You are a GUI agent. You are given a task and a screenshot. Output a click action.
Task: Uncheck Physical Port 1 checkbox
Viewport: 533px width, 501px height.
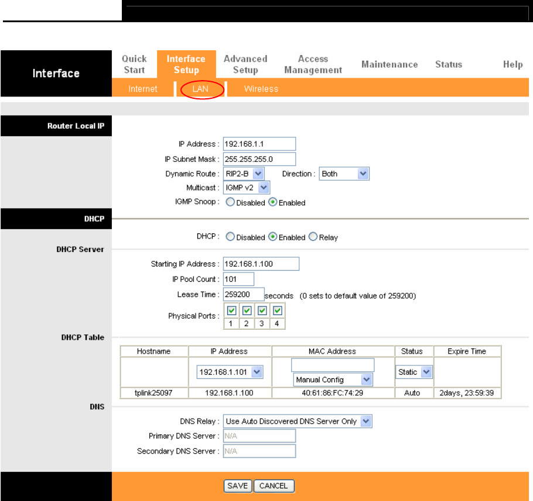pyautogui.click(x=231, y=310)
